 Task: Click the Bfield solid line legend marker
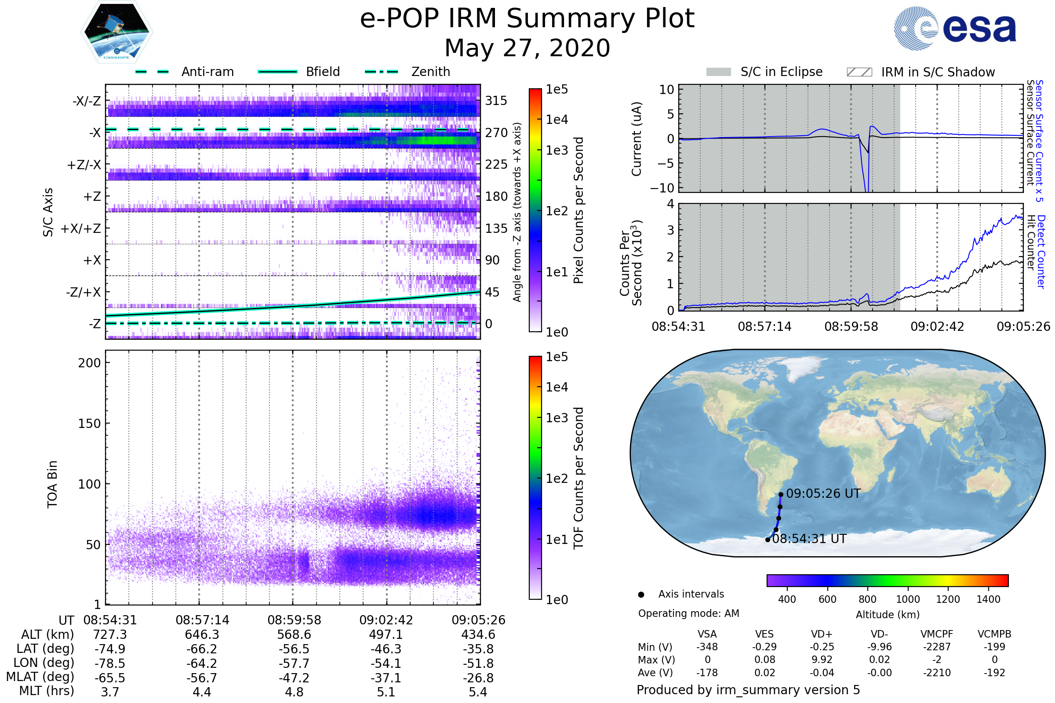(x=277, y=72)
